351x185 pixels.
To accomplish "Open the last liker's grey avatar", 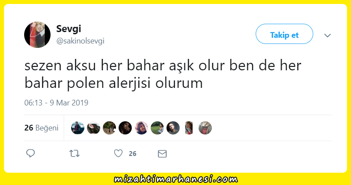I will pyautogui.click(x=205, y=128).
